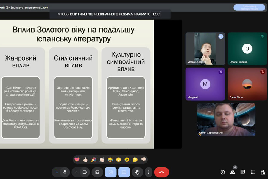
Task: Click the present screen button
Action: (x=124, y=172)
